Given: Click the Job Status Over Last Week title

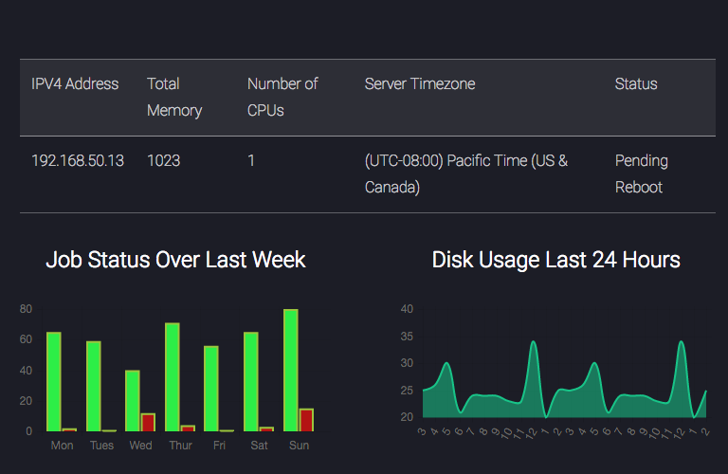Looking at the screenshot, I should (x=175, y=260).
